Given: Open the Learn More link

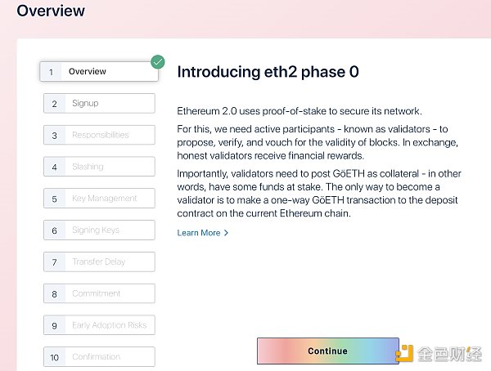Looking at the screenshot, I should [x=199, y=233].
